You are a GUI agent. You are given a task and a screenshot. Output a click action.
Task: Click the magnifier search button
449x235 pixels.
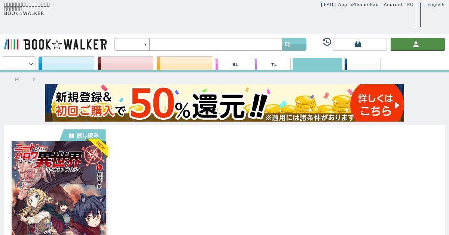(294, 44)
